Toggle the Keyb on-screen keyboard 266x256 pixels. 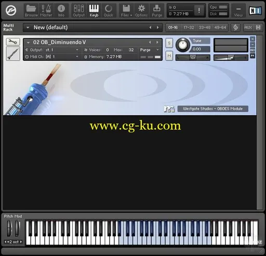tap(94, 10)
